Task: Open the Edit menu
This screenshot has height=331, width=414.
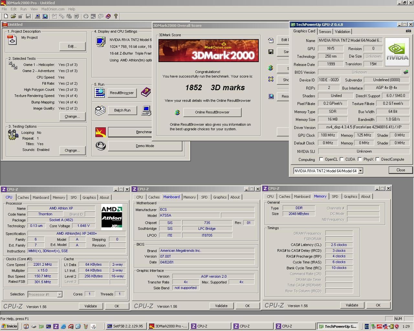Action: (14, 9)
